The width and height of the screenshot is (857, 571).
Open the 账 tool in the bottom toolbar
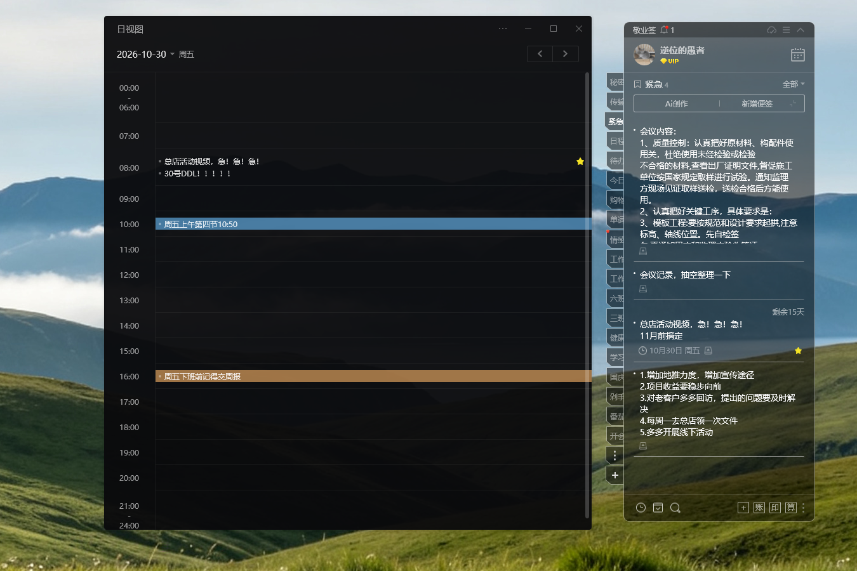pyautogui.click(x=759, y=508)
